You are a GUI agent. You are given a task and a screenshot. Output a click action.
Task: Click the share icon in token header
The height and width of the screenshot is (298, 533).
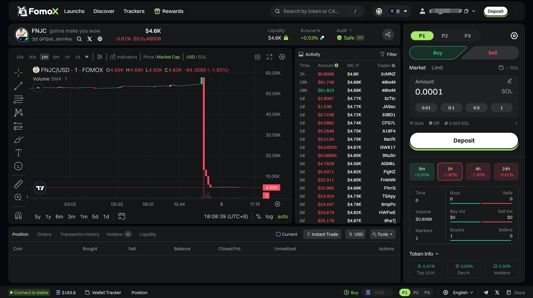(388, 34)
